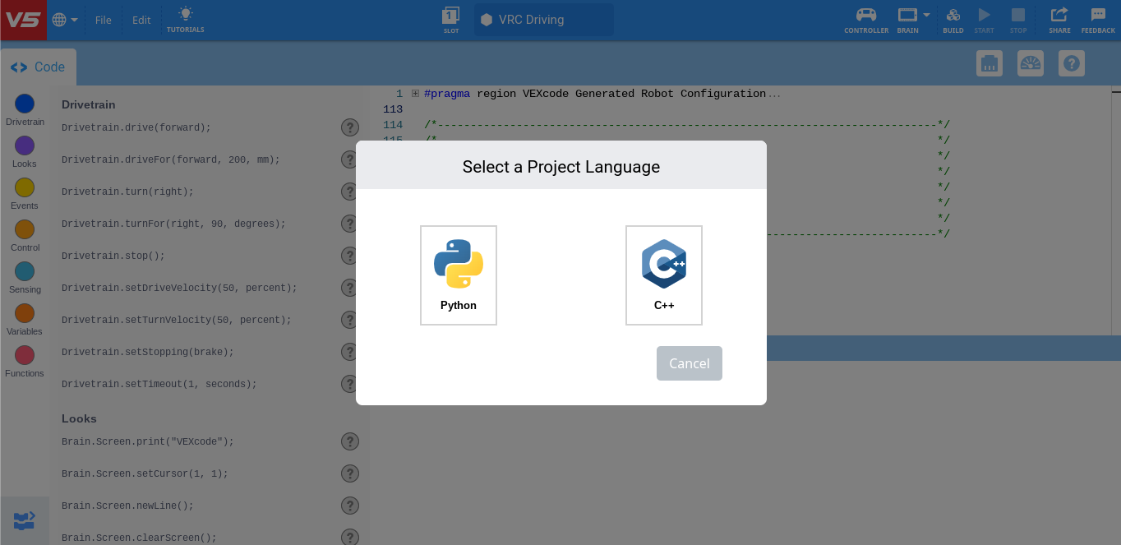Click the Looks section heading in the toolbox

79,418
